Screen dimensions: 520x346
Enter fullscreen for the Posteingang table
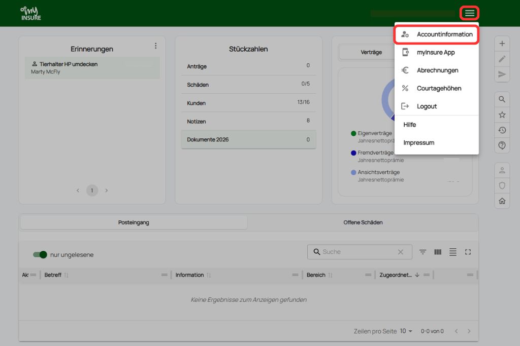coord(468,252)
